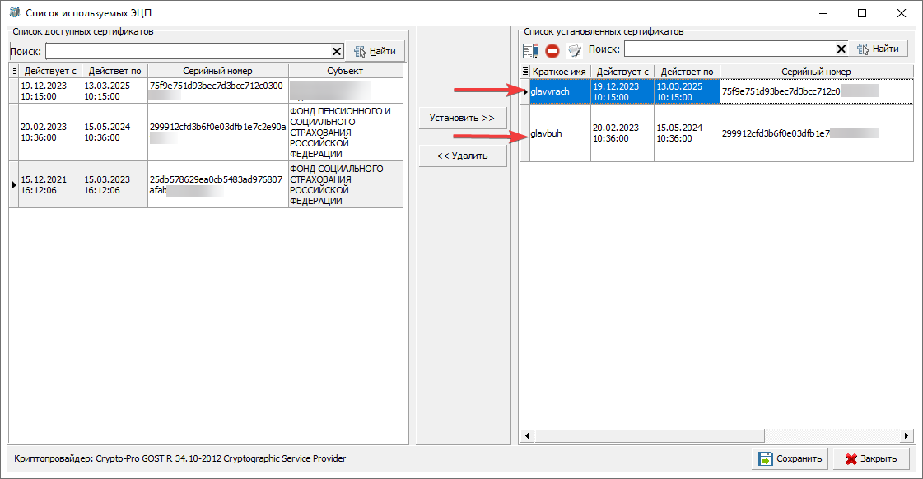Click the app icon in the title bar
This screenshot has width=923, height=479.
(x=13, y=13)
